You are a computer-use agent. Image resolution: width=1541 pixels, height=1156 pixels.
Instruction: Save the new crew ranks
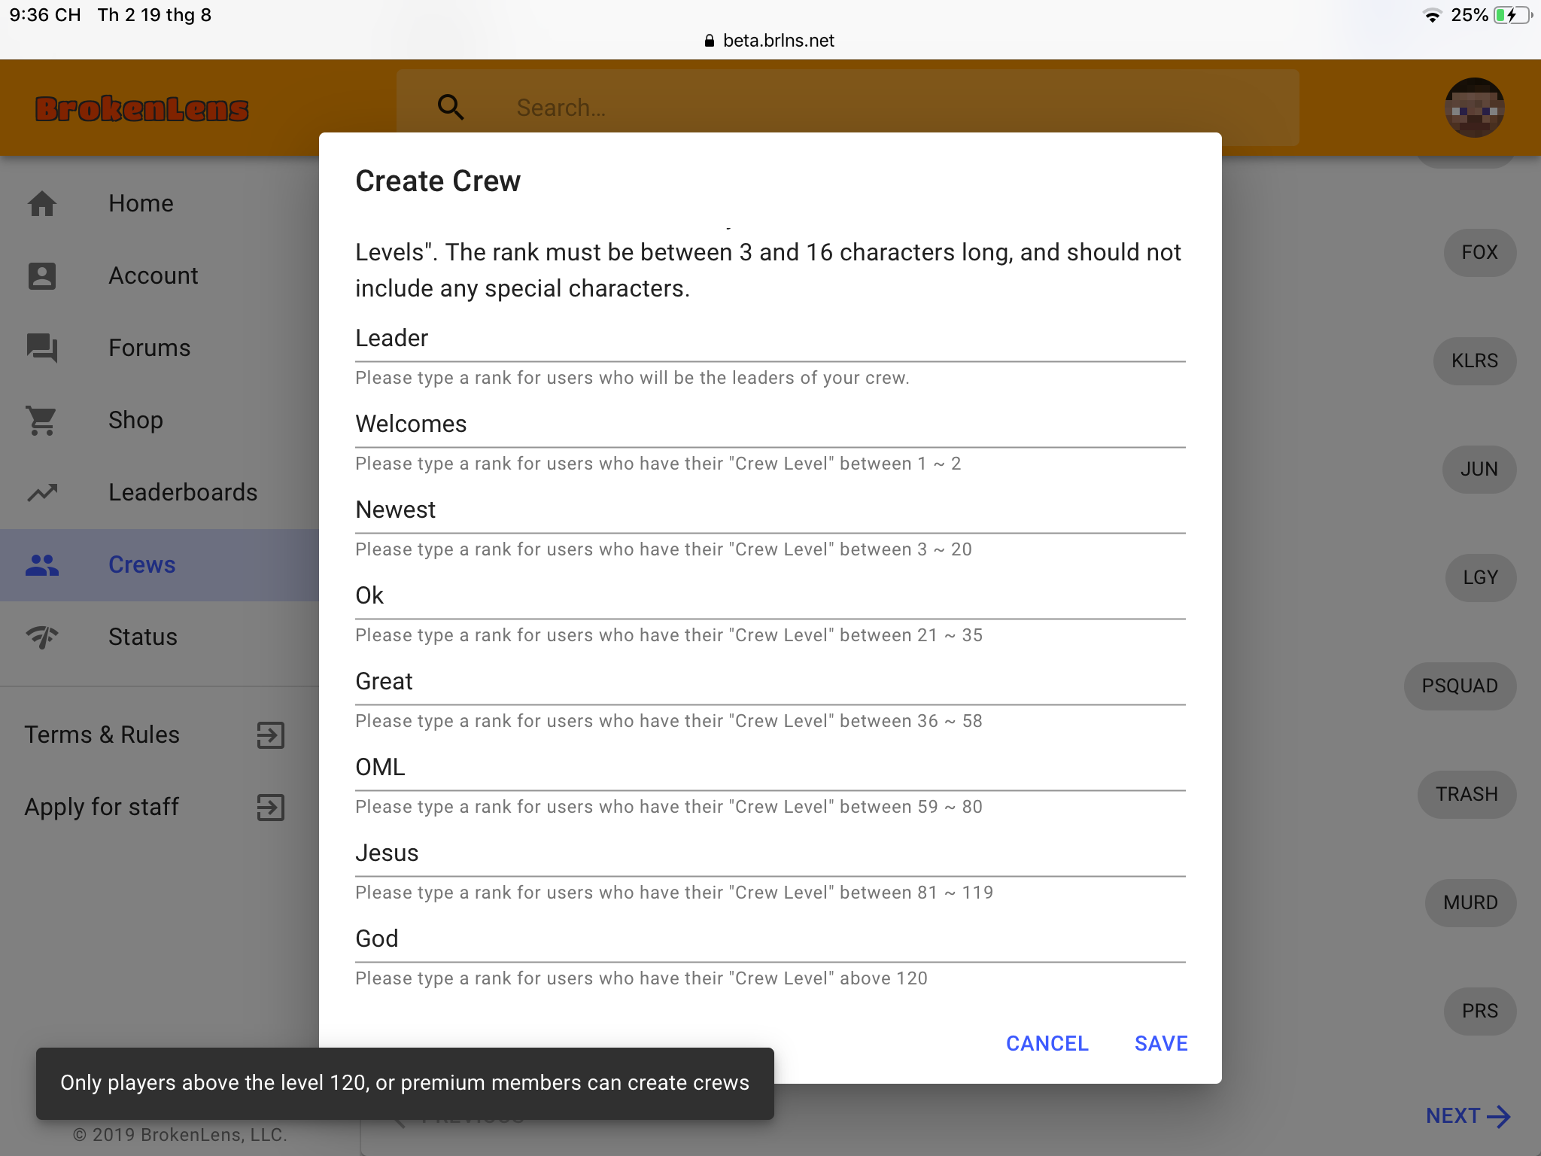[1161, 1043]
